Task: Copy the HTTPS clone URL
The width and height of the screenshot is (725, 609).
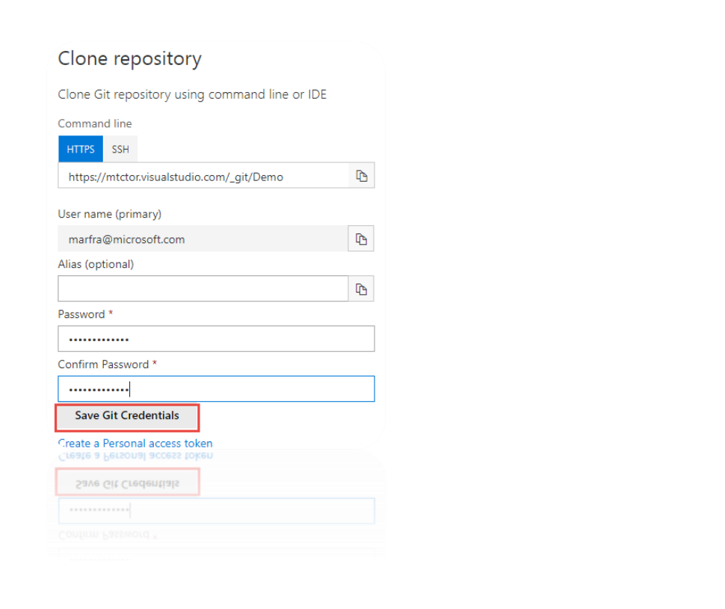Action: pyautogui.click(x=362, y=176)
